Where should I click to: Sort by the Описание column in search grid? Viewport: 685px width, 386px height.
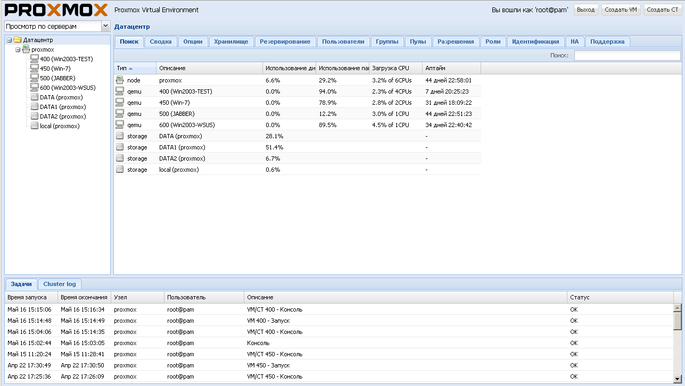[210, 68]
